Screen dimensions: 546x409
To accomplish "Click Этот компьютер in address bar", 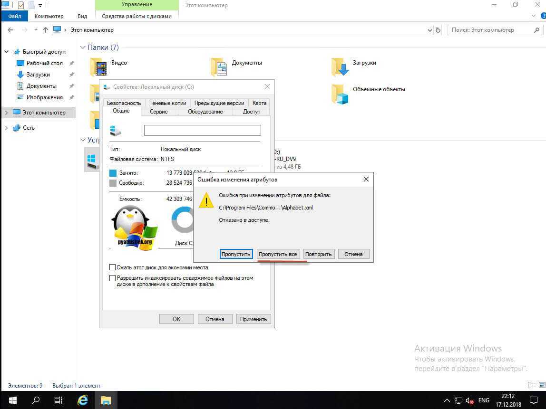I will pyautogui.click(x=92, y=30).
